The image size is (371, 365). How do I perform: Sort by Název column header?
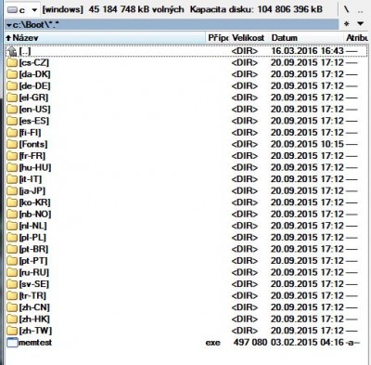click(x=105, y=38)
